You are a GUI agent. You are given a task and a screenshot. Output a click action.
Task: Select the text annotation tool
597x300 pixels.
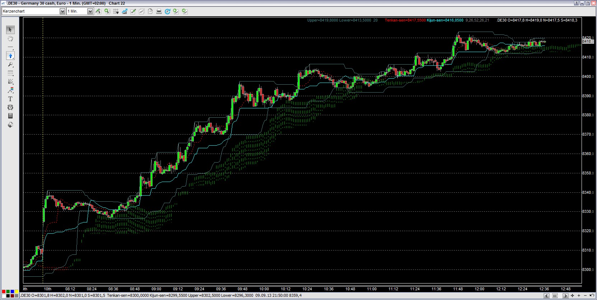pyautogui.click(x=10, y=99)
